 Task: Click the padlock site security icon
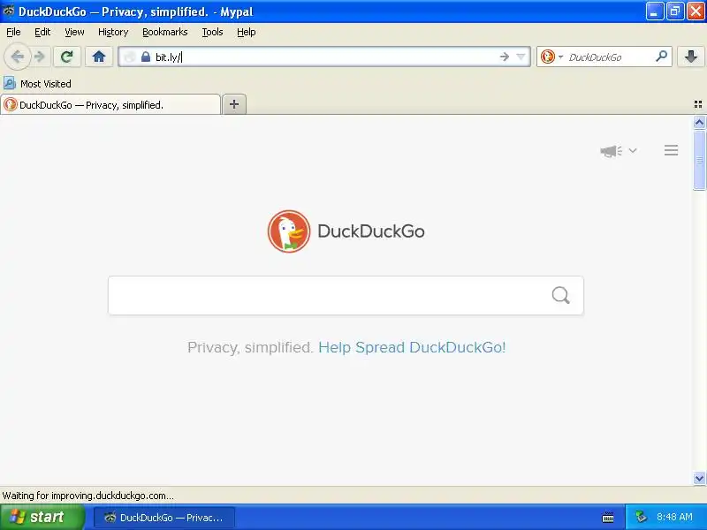[x=146, y=57]
